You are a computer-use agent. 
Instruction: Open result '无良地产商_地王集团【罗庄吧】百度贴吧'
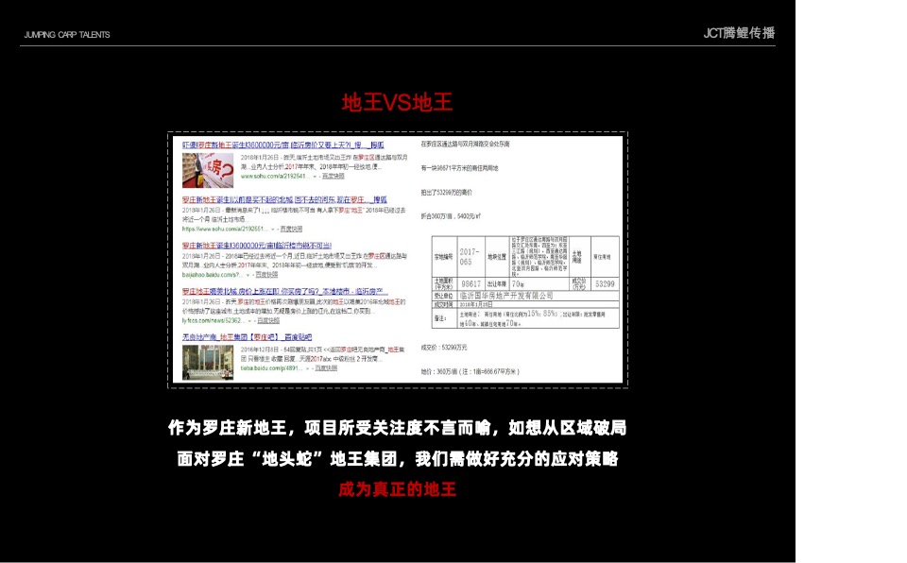tap(247, 336)
